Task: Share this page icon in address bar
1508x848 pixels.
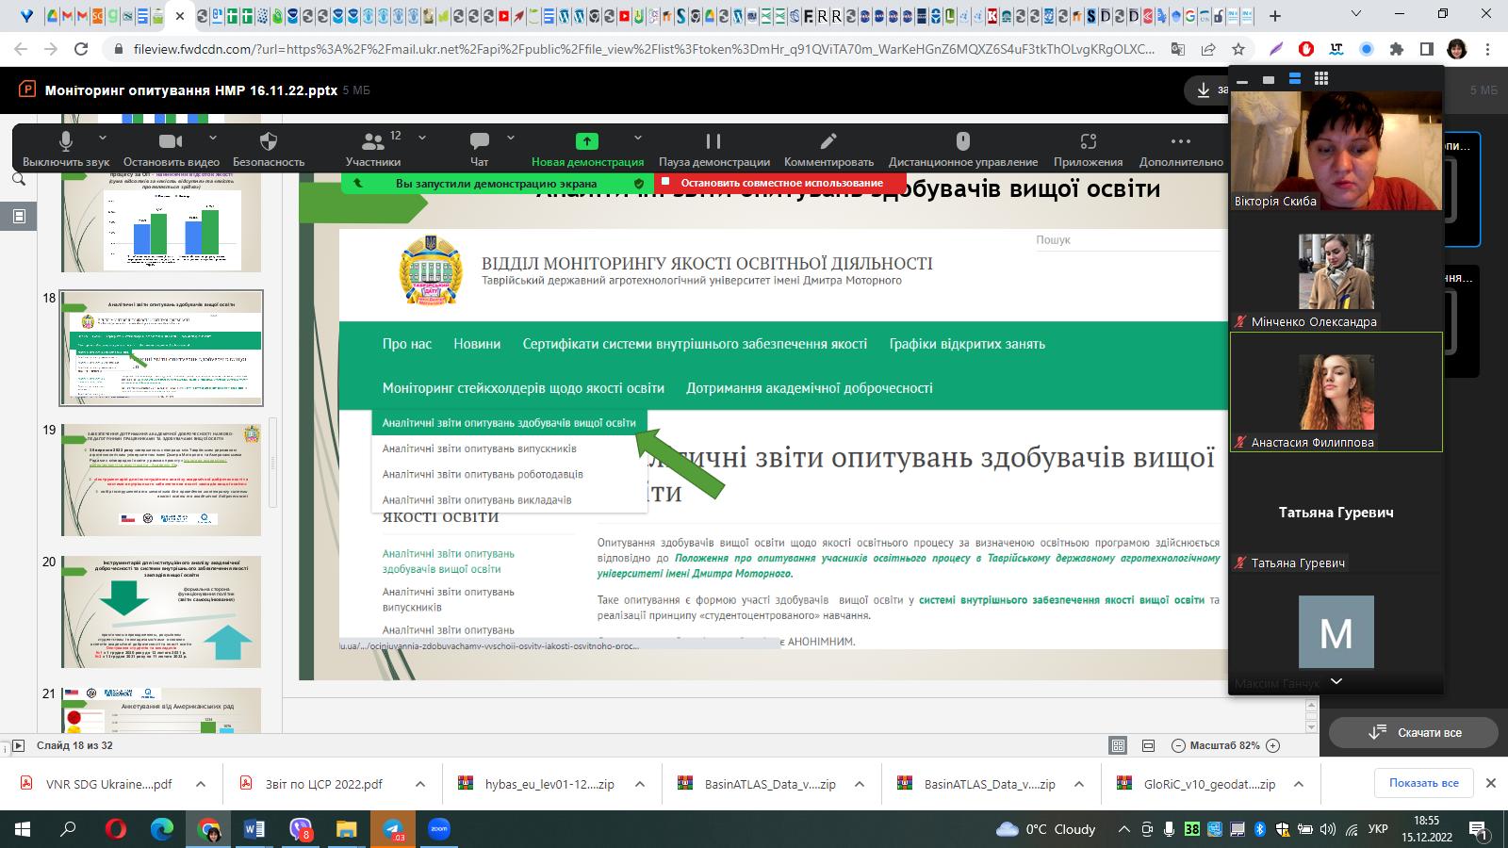Action: click(1208, 49)
